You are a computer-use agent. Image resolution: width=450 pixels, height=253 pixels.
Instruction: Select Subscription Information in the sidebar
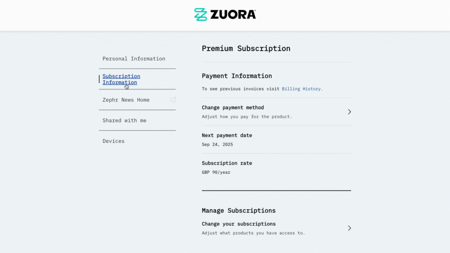[121, 79]
